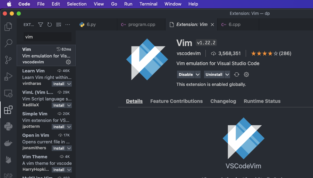
Task: Click the sync icon beside Uninstall
Action: (x=237, y=74)
